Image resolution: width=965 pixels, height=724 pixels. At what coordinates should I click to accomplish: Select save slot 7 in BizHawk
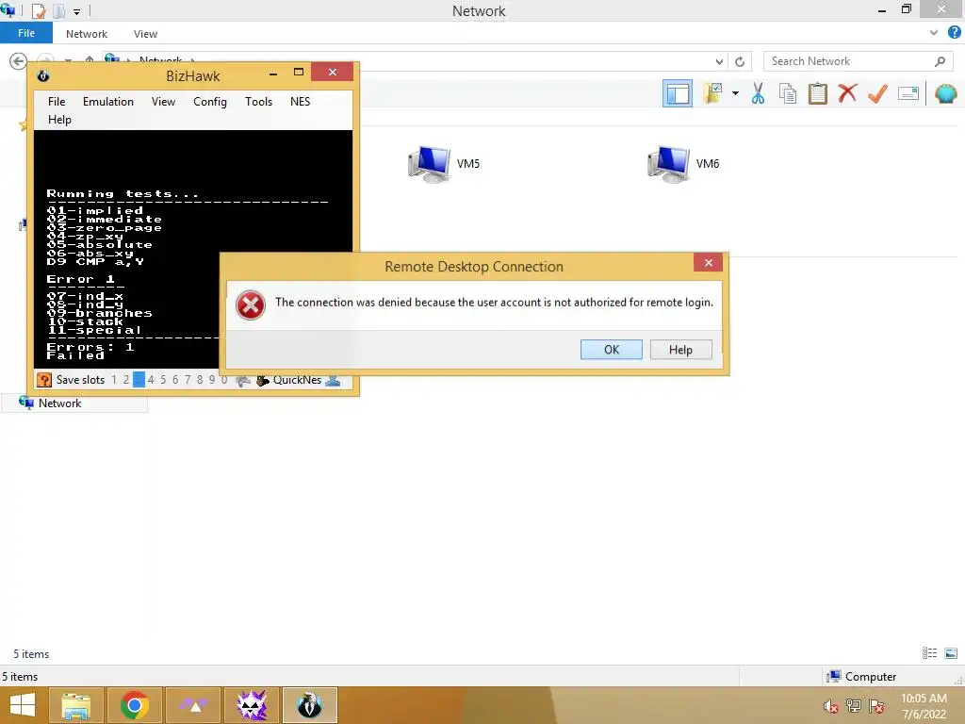188,380
